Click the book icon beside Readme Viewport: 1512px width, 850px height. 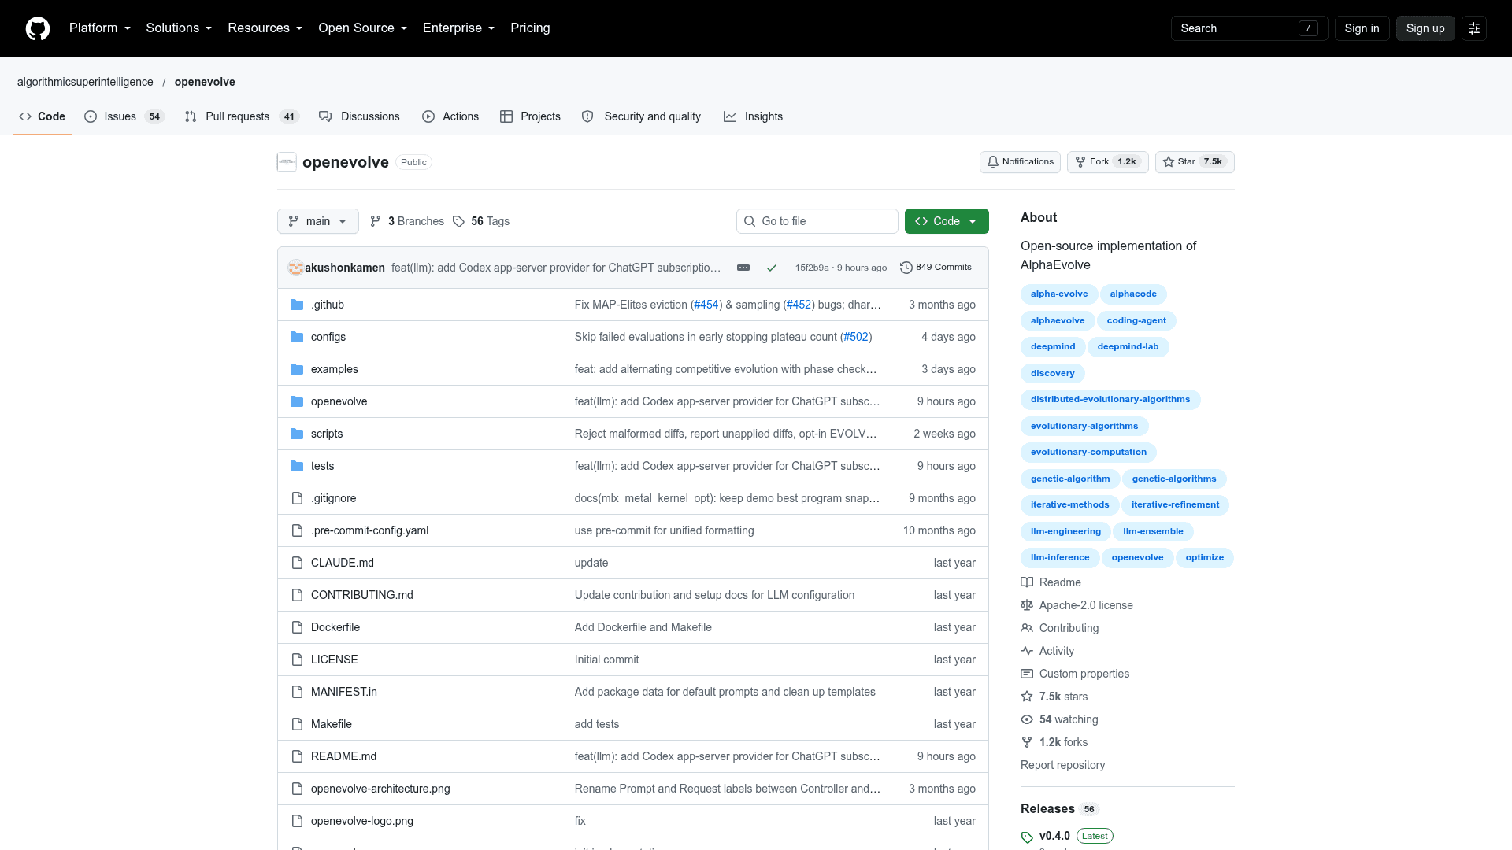pos(1027,582)
